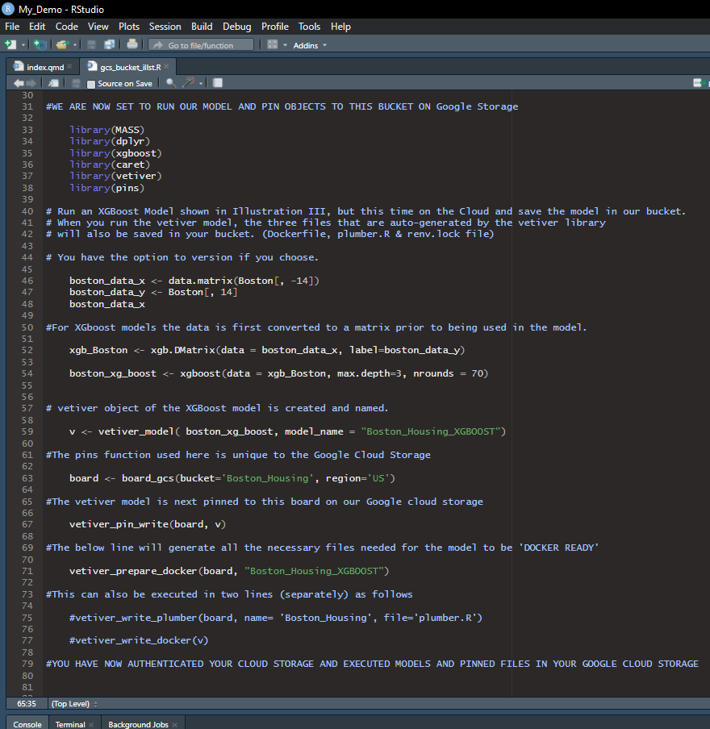710x729 pixels.
Task: Click the Go to file/function field
Action: point(200,45)
